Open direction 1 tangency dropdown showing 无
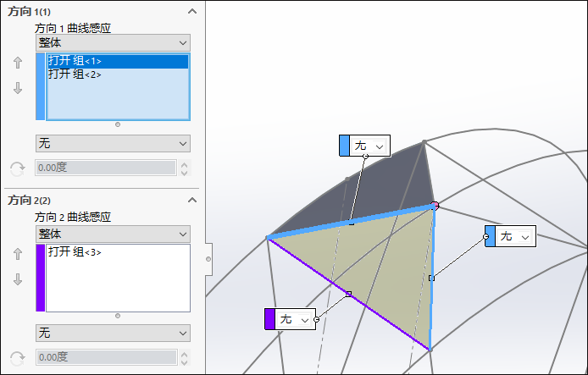Screen dimensions: 588x375 point(113,143)
